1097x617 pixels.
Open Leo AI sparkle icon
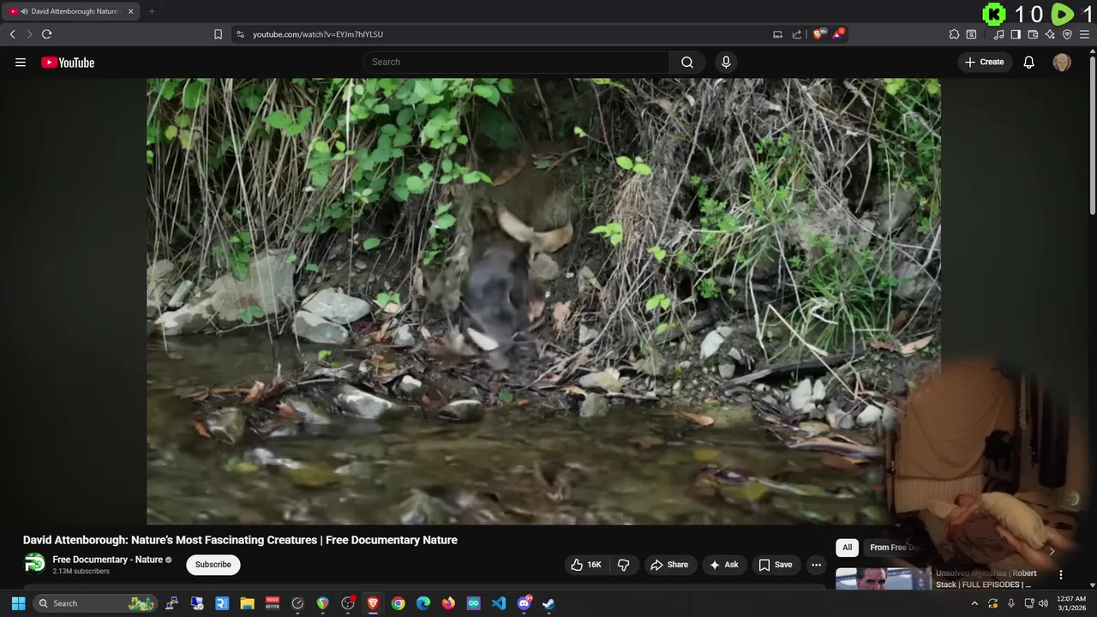click(x=1050, y=34)
